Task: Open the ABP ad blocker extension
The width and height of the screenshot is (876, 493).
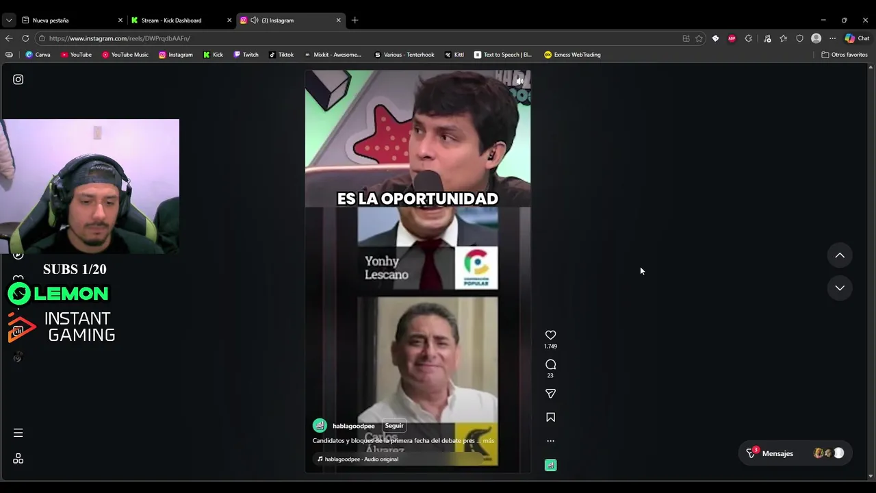Action: (732, 38)
